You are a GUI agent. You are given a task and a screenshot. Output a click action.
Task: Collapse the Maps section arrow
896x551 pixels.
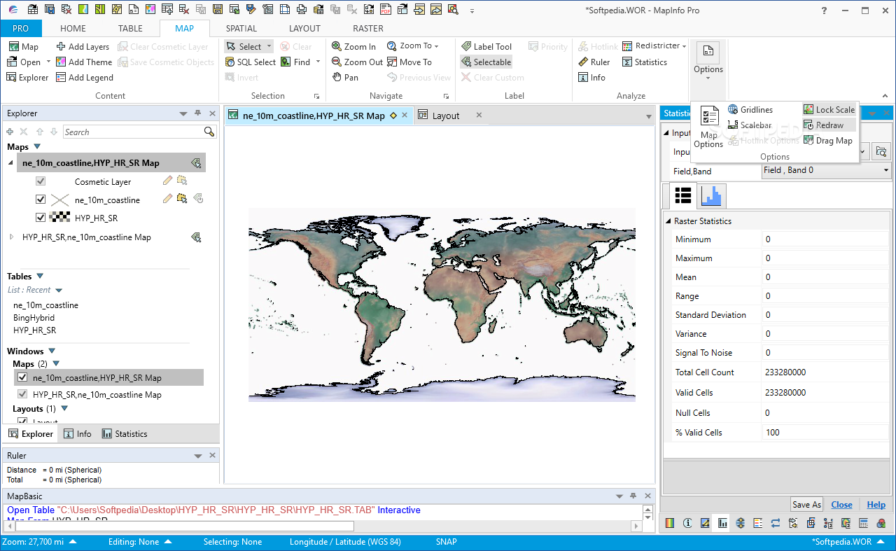click(37, 147)
